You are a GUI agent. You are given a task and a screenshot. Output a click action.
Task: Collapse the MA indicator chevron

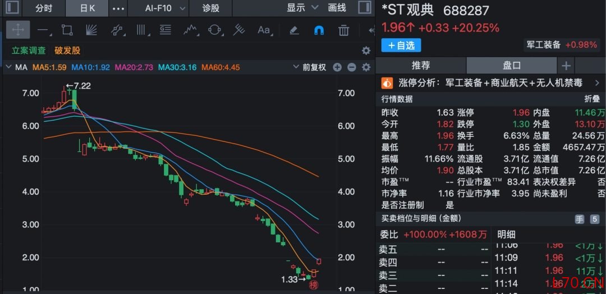click(x=8, y=67)
